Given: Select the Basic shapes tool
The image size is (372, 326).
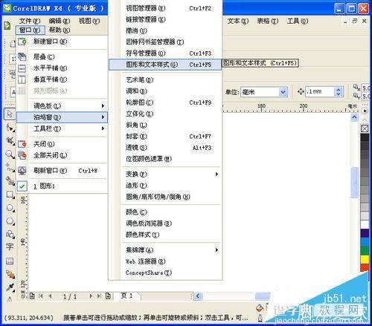Looking at the screenshot, I should 10,234.
